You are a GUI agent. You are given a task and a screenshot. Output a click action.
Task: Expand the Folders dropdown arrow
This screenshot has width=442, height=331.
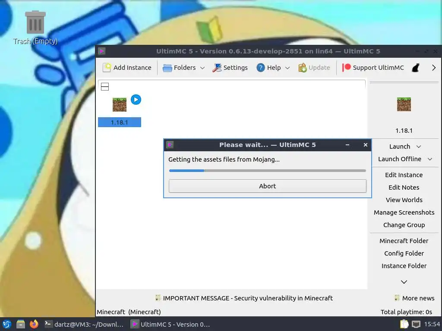pyautogui.click(x=202, y=68)
